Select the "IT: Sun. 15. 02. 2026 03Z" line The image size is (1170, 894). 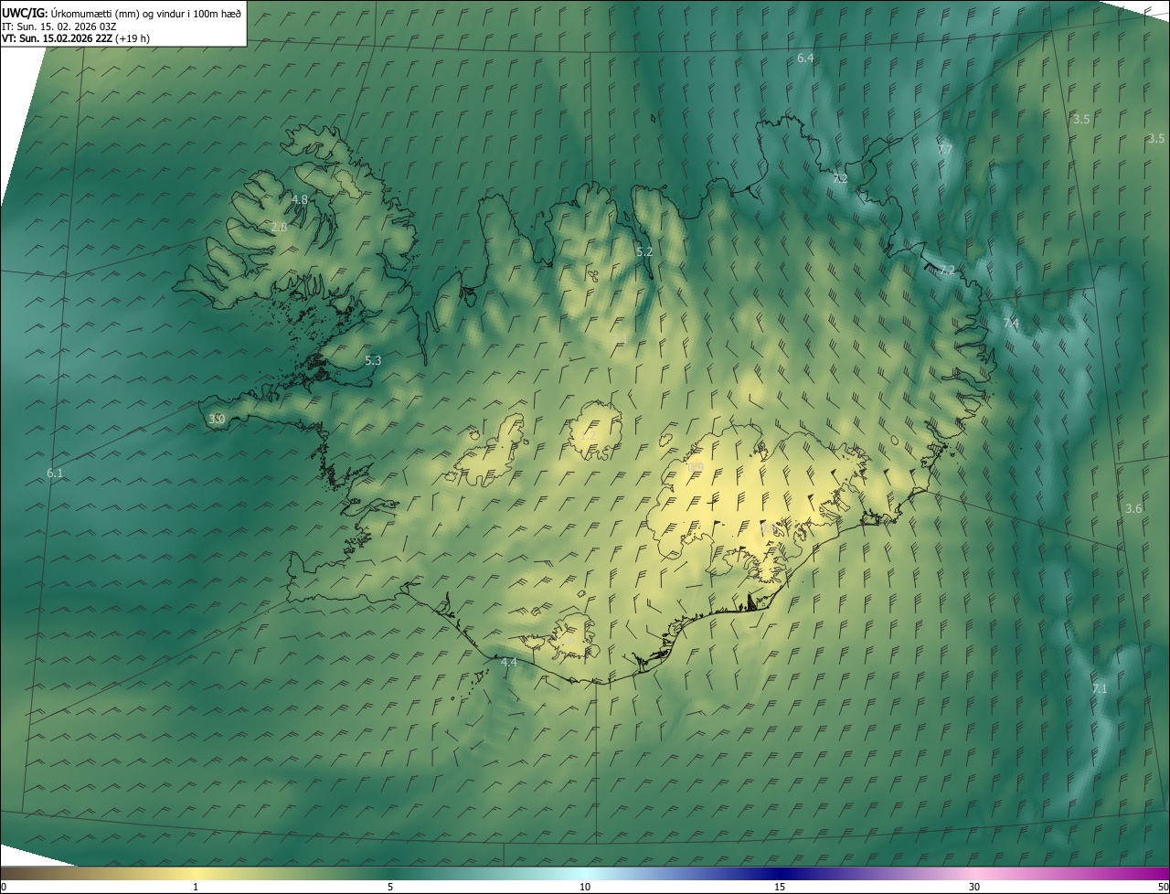59,27
